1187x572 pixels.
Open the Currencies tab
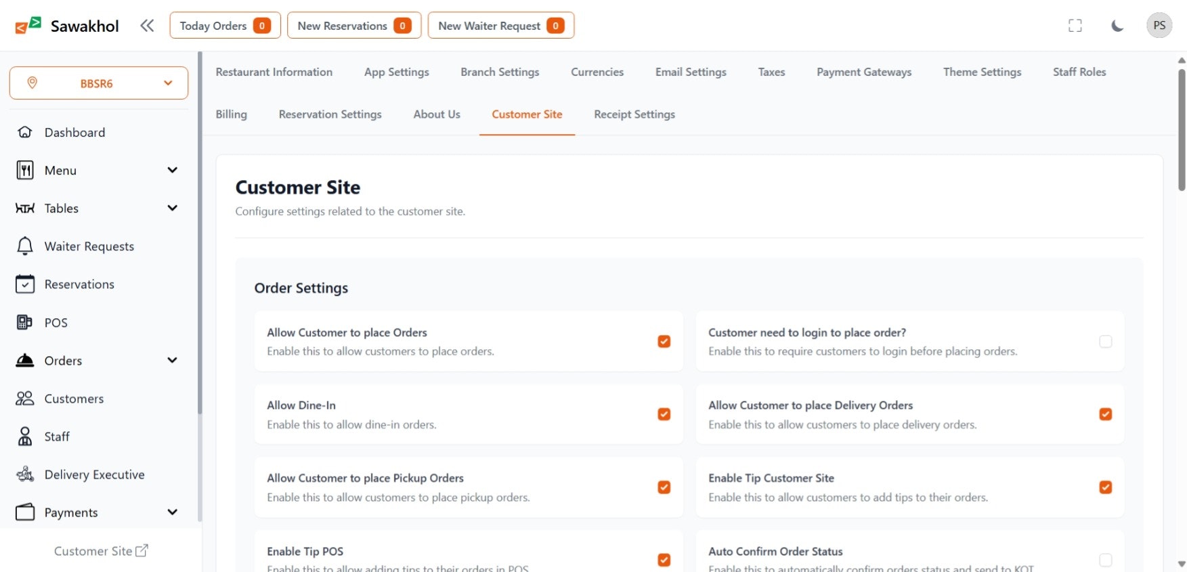click(597, 72)
